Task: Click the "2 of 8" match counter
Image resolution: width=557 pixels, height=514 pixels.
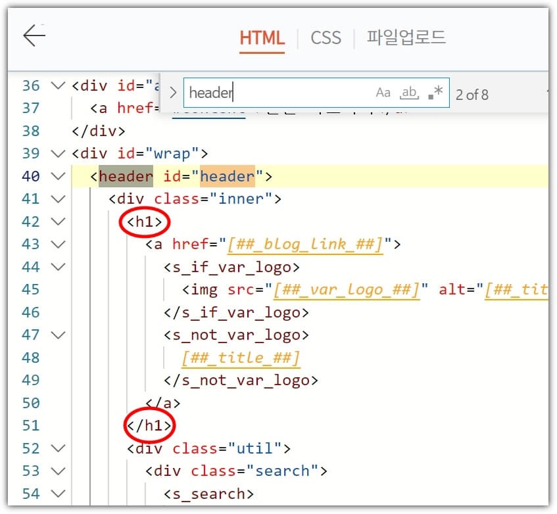Action: pyautogui.click(x=472, y=95)
